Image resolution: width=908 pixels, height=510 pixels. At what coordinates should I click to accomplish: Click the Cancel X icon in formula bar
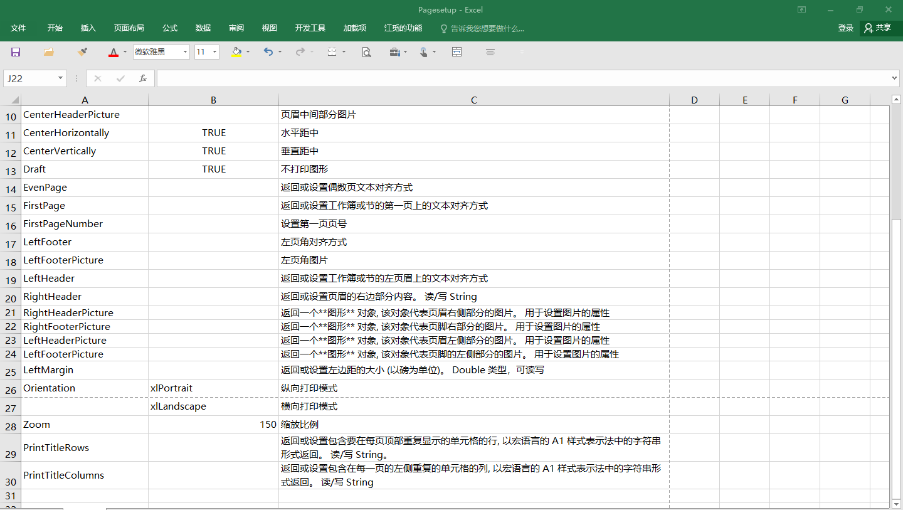click(x=98, y=78)
